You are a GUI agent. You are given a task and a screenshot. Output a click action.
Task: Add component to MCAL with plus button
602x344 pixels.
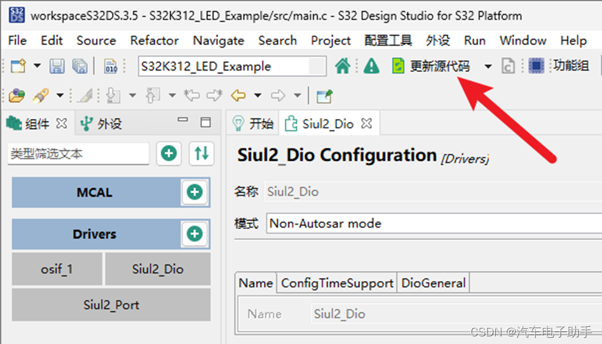click(x=195, y=192)
